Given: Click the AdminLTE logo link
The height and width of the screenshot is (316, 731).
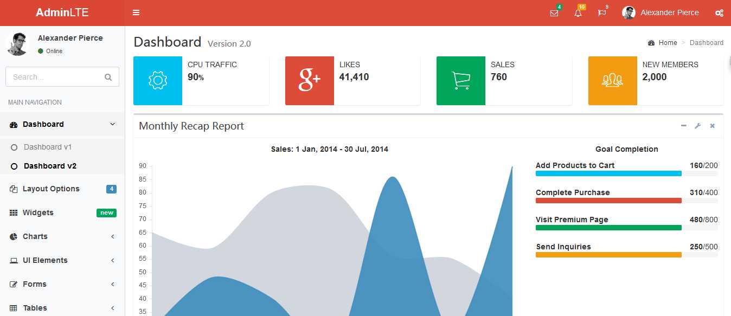Looking at the screenshot, I should pyautogui.click(x=62, y=13).
